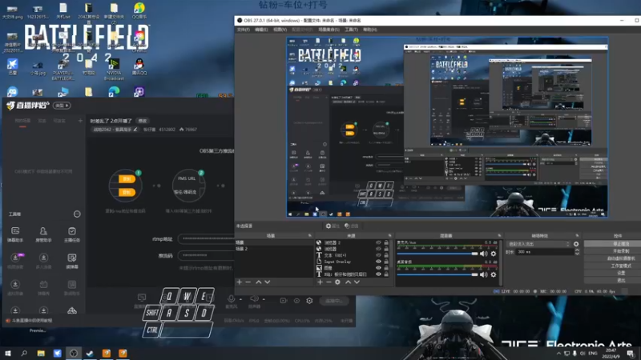Remove the selected scene with the minus icon in the Scenes panel
The width and height of the screenshot is (641, 360).
tap(248, 282)
